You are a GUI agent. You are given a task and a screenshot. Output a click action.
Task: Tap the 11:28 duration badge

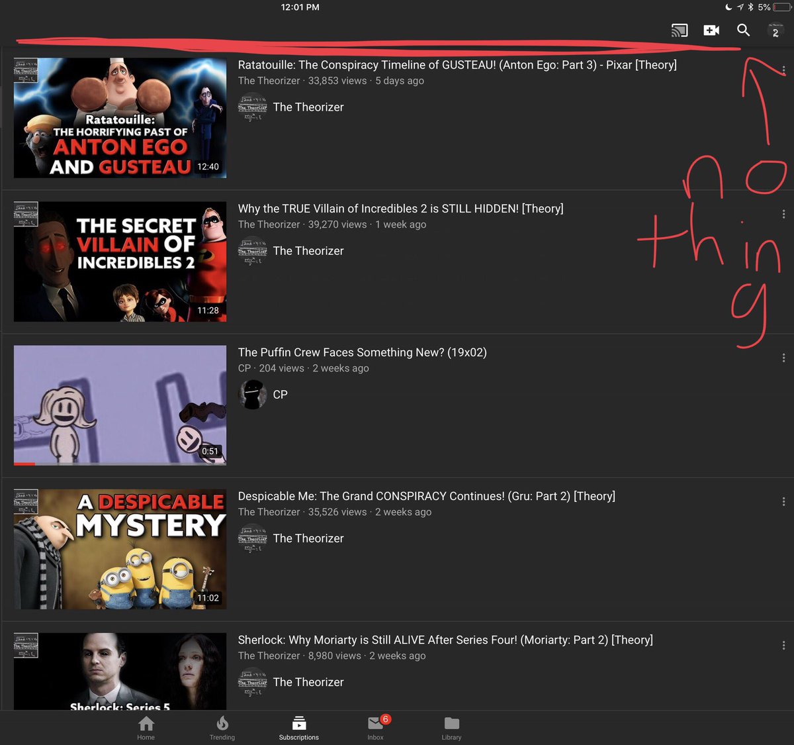click(x=208, y=311)
